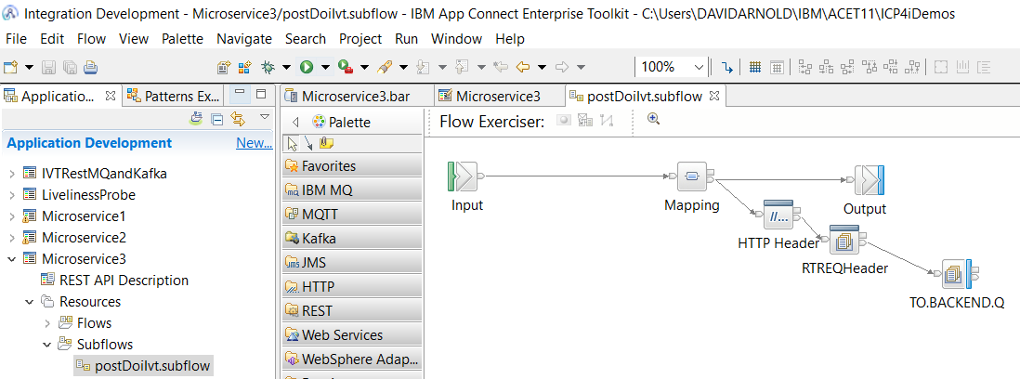
Task: Open the Palette menu
Action: click(183, 39)
